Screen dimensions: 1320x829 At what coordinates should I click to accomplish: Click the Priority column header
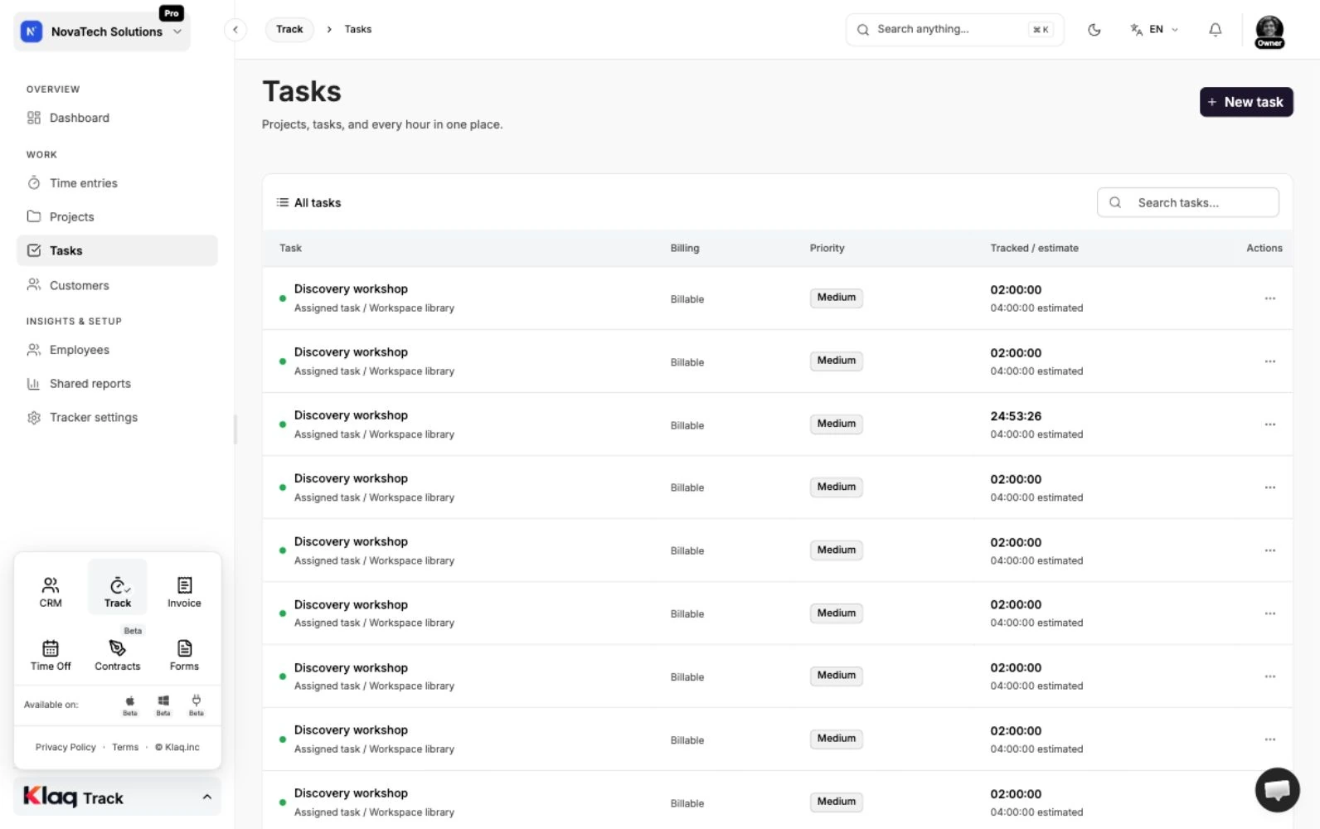(827, 248)
